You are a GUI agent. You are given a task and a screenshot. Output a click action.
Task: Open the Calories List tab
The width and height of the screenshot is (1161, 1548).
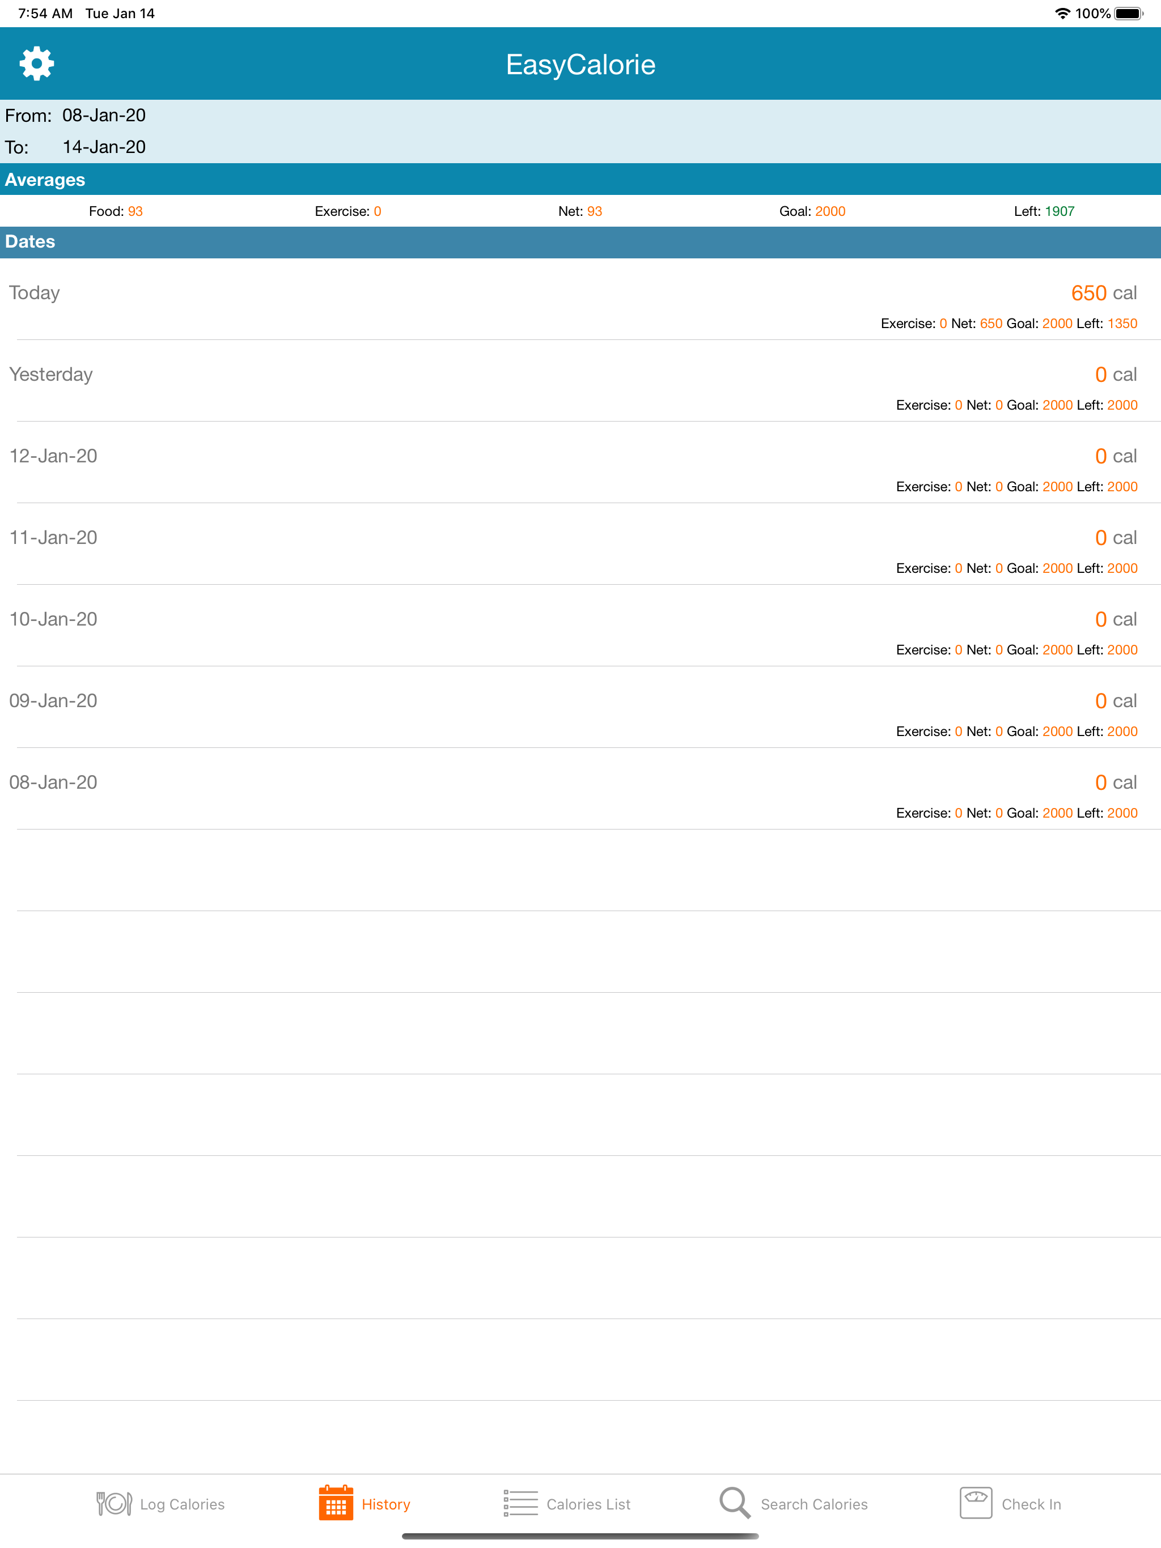pyautogui.click(x=567, y=1503)
